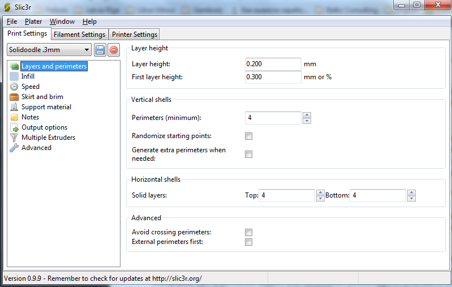Increase Perimeters minimum with up arrow
452x287 pixels.
[307, 115]
